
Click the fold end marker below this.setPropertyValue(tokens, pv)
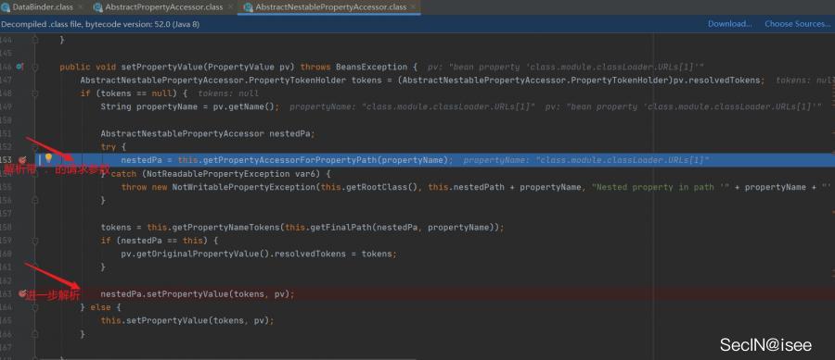(x=35, y=334)
